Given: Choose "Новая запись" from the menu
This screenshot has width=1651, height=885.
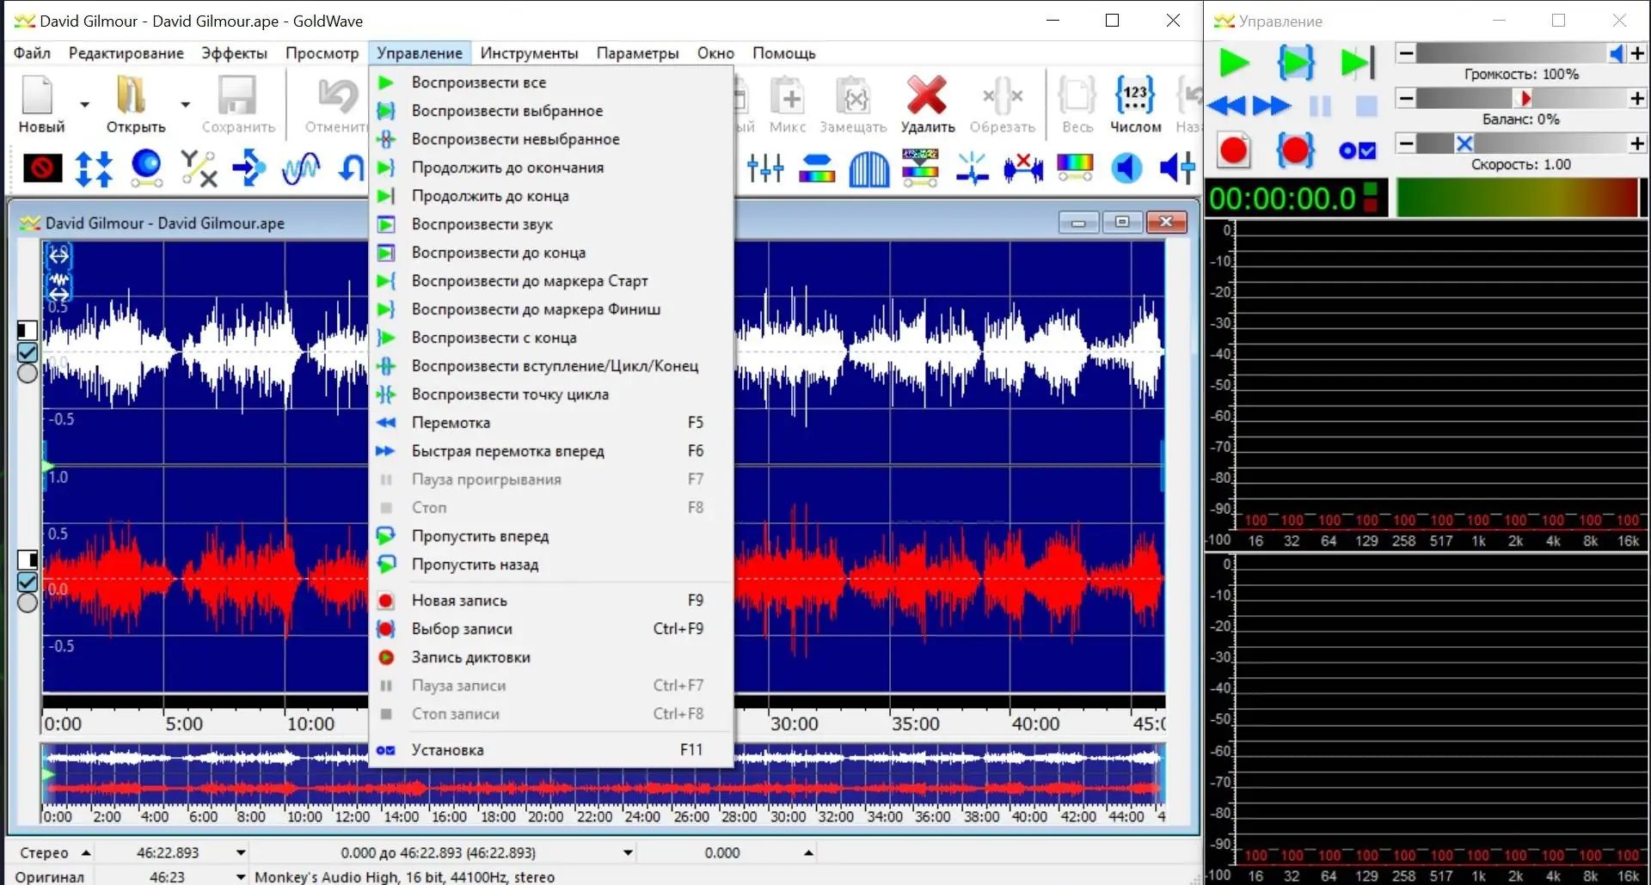Looking at the screenshot, I should [459, 601].
